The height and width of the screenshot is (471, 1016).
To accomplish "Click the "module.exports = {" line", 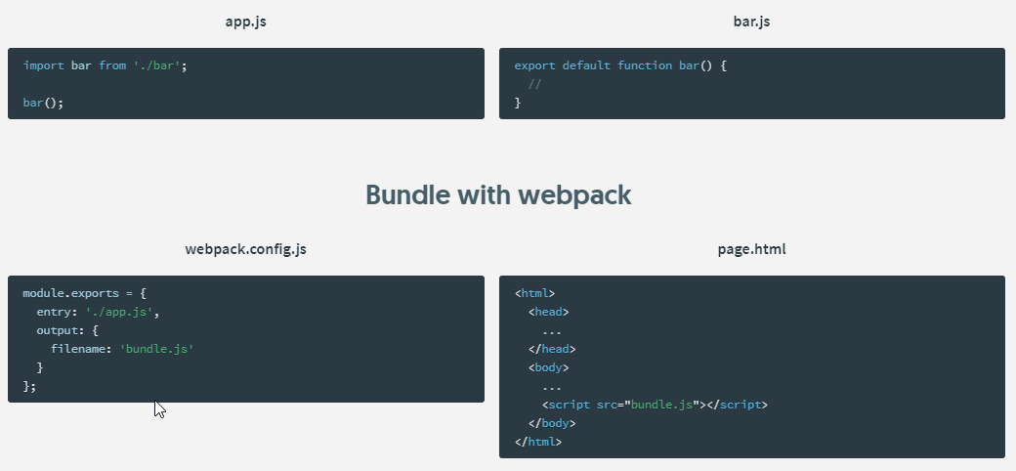I will pyautogui.click(x=85, y=293).
